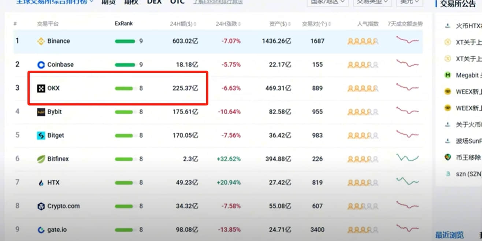Click the Bybit logo icon
Image resolution: width=483 pixels, height=241 pixels.
pyautogui.click(x=41, y=112)
